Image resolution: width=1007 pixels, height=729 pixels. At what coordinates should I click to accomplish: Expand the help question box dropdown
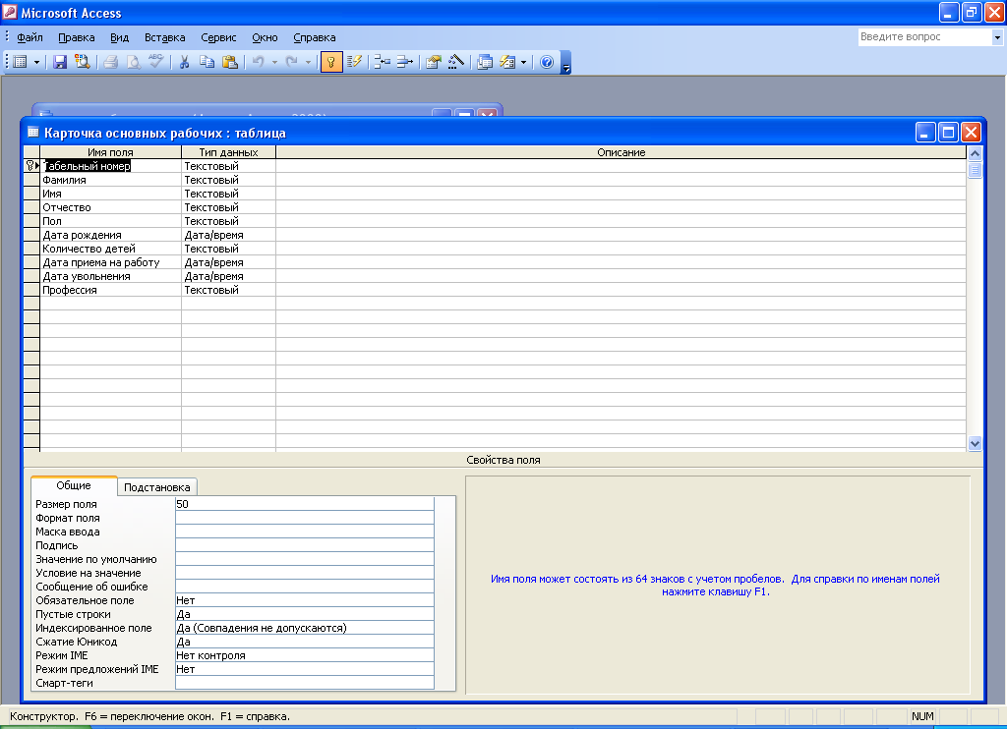[x=997, y=37]
